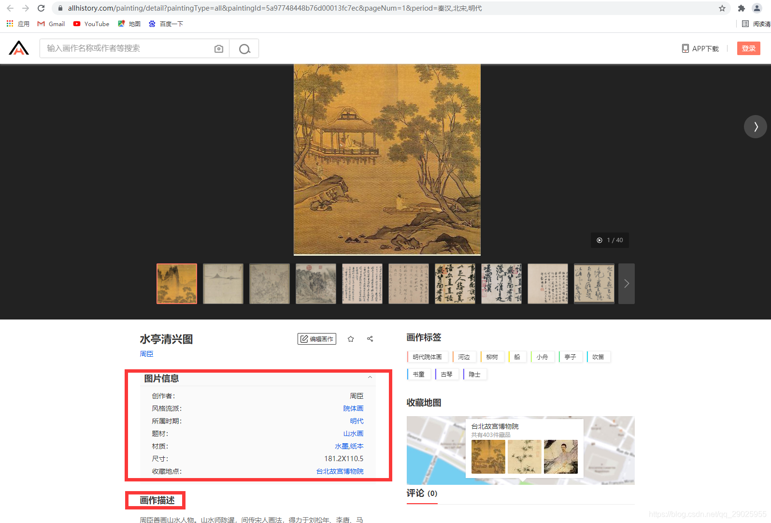Image resolution: width=771 pixels, height=523 pixels.
Task: Open artist 周臣 link under the title
Action: coord(147,354)
